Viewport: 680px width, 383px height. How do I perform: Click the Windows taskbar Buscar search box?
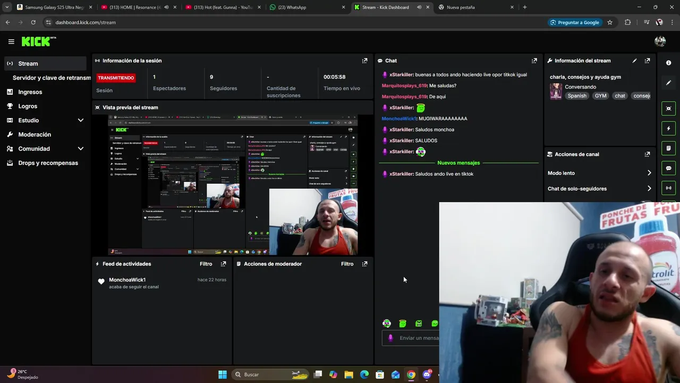click(271, 374)
